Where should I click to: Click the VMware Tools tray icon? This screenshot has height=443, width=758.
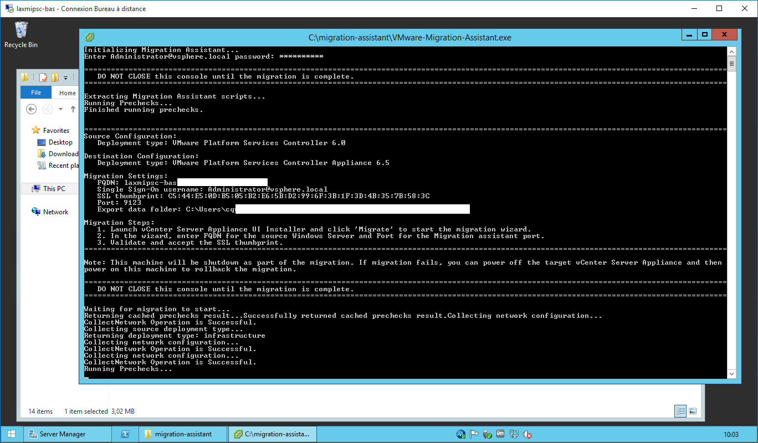pos(500,435)
